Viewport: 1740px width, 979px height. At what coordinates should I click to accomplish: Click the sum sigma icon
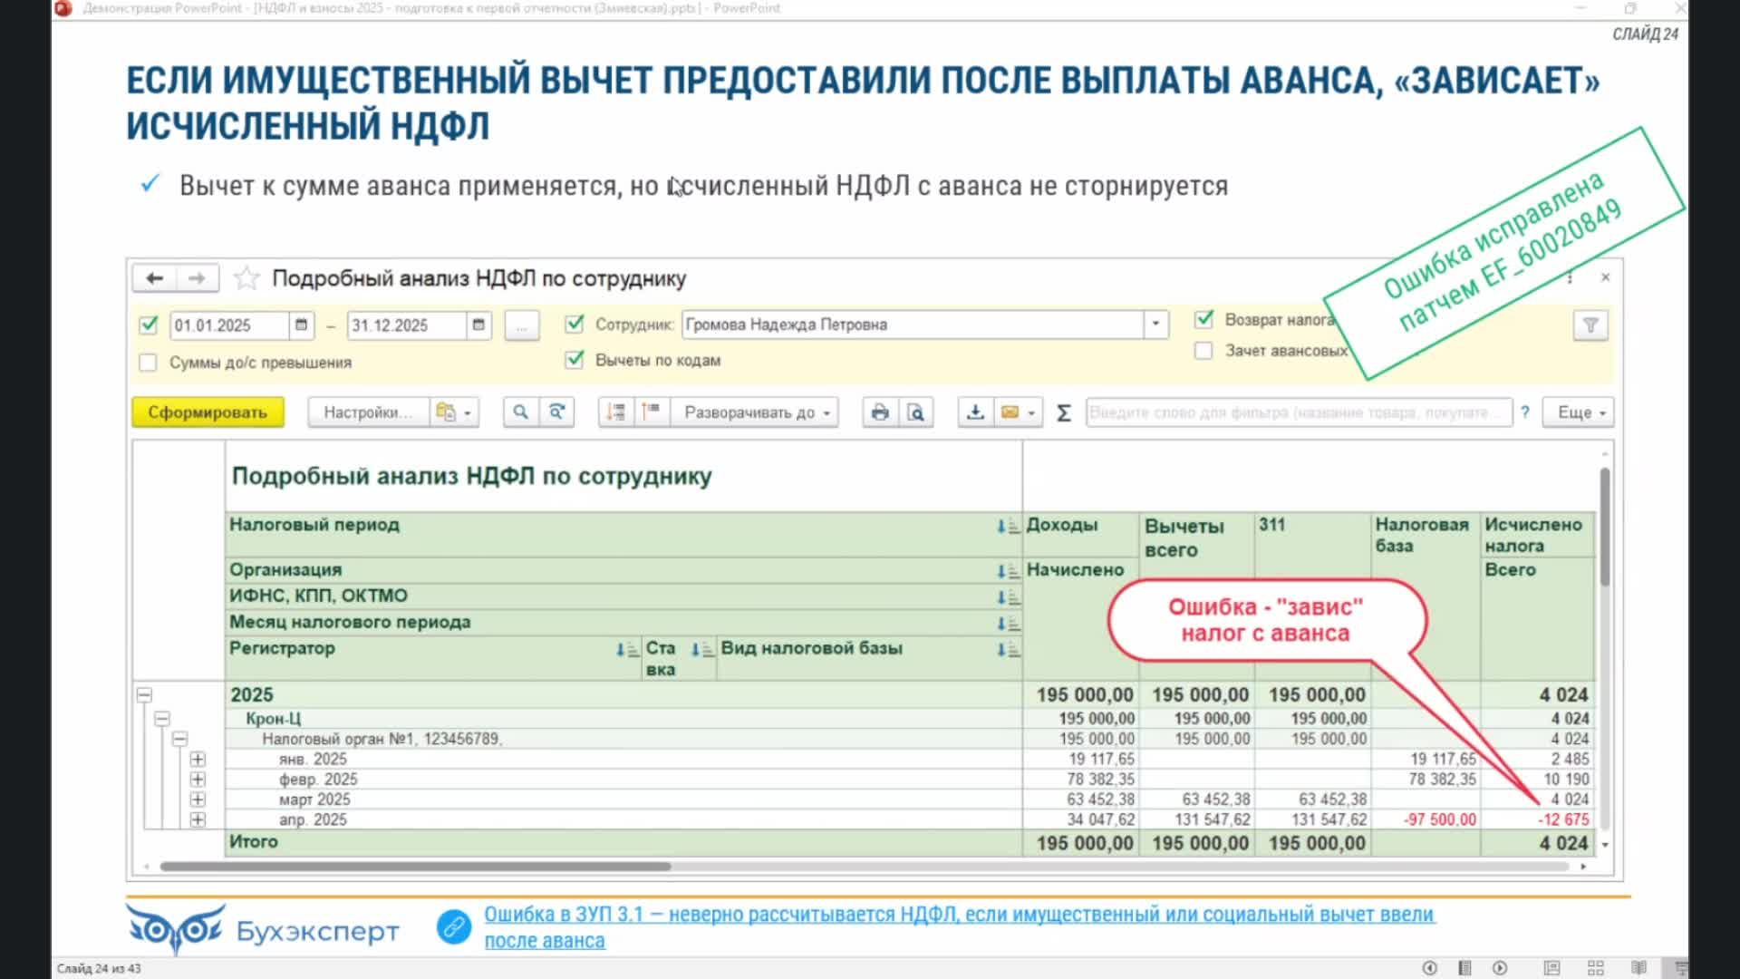click(x=1064, y=413)
